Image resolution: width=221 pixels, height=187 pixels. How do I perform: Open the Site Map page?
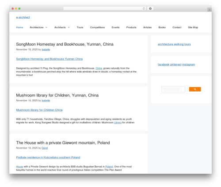(193, 27)
